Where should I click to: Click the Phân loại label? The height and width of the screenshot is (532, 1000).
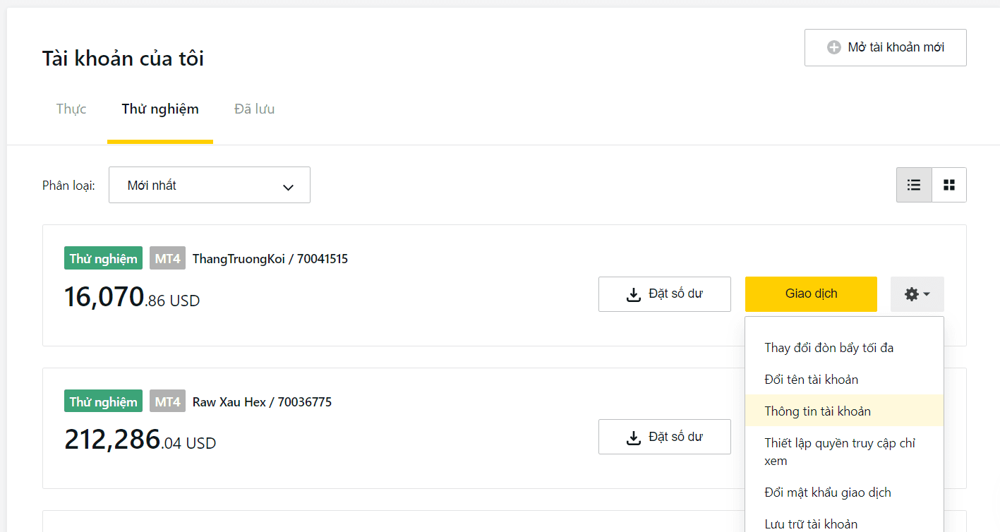coord(68,186)
